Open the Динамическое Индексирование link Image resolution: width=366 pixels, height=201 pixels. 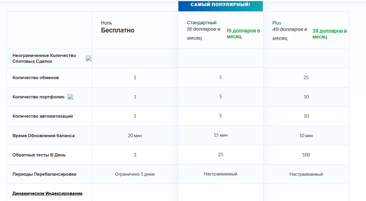click(x=47, y=193)
